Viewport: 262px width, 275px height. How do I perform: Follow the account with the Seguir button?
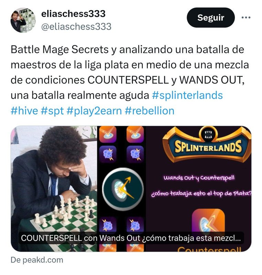pyautogui.click(x=211, y=18)
